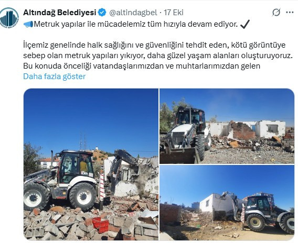Click the megaphone emoji in tweet
This screenshot has width=298, height=243.
28,24
